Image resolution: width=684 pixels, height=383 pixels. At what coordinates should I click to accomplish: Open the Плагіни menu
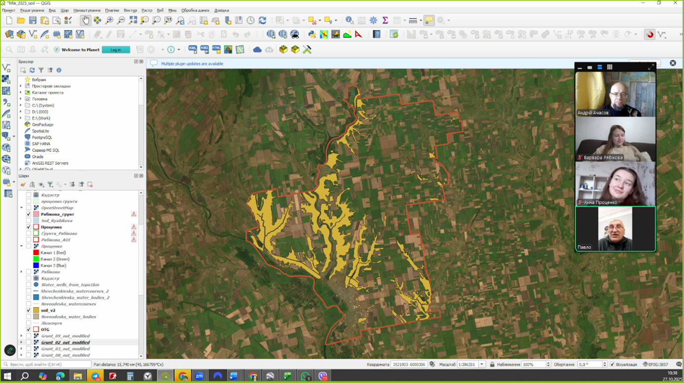112,10
